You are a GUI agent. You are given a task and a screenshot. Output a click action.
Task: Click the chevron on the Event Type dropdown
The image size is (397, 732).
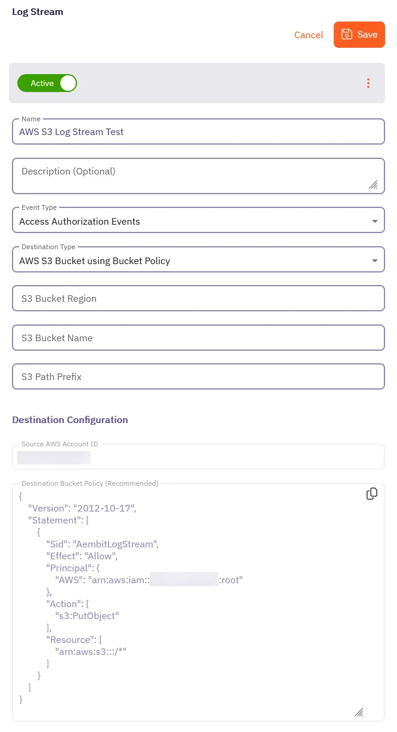click(x=375, y=220)
